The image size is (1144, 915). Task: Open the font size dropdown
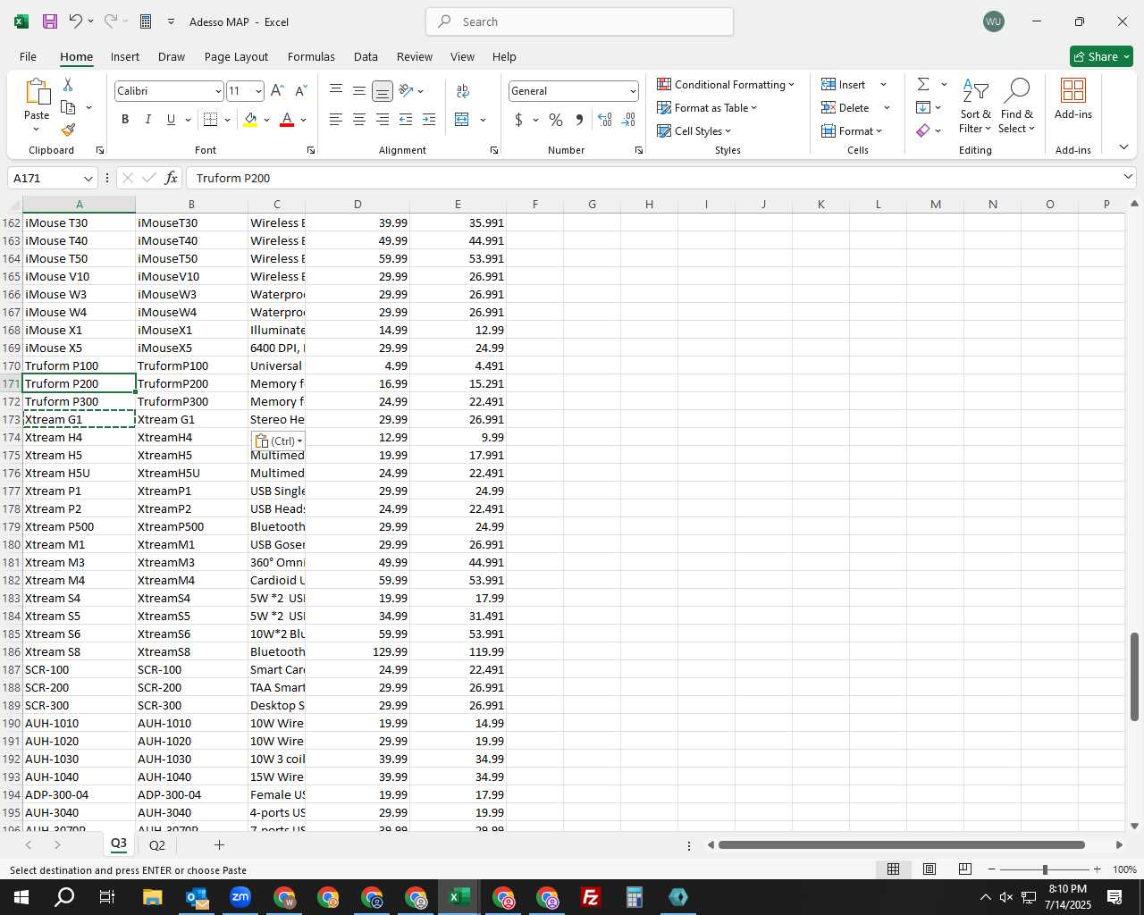(258, 91)
